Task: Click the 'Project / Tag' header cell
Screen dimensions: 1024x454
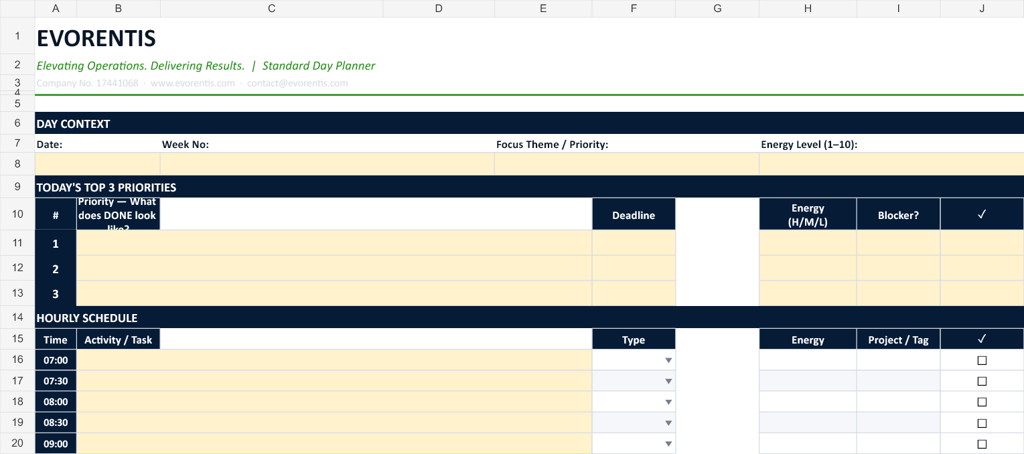Action: click(898, 339)
